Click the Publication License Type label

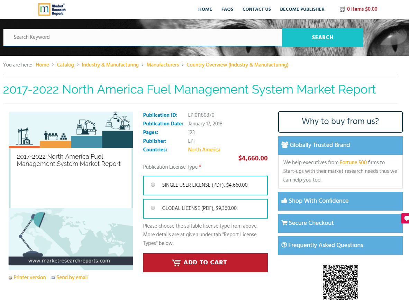point(170,167)
